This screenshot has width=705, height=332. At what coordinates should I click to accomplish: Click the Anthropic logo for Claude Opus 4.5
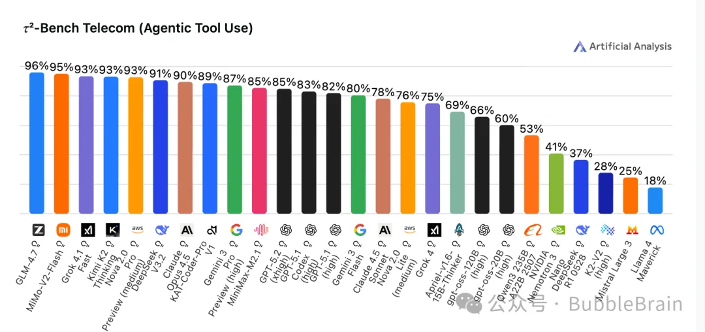(186, 229)
